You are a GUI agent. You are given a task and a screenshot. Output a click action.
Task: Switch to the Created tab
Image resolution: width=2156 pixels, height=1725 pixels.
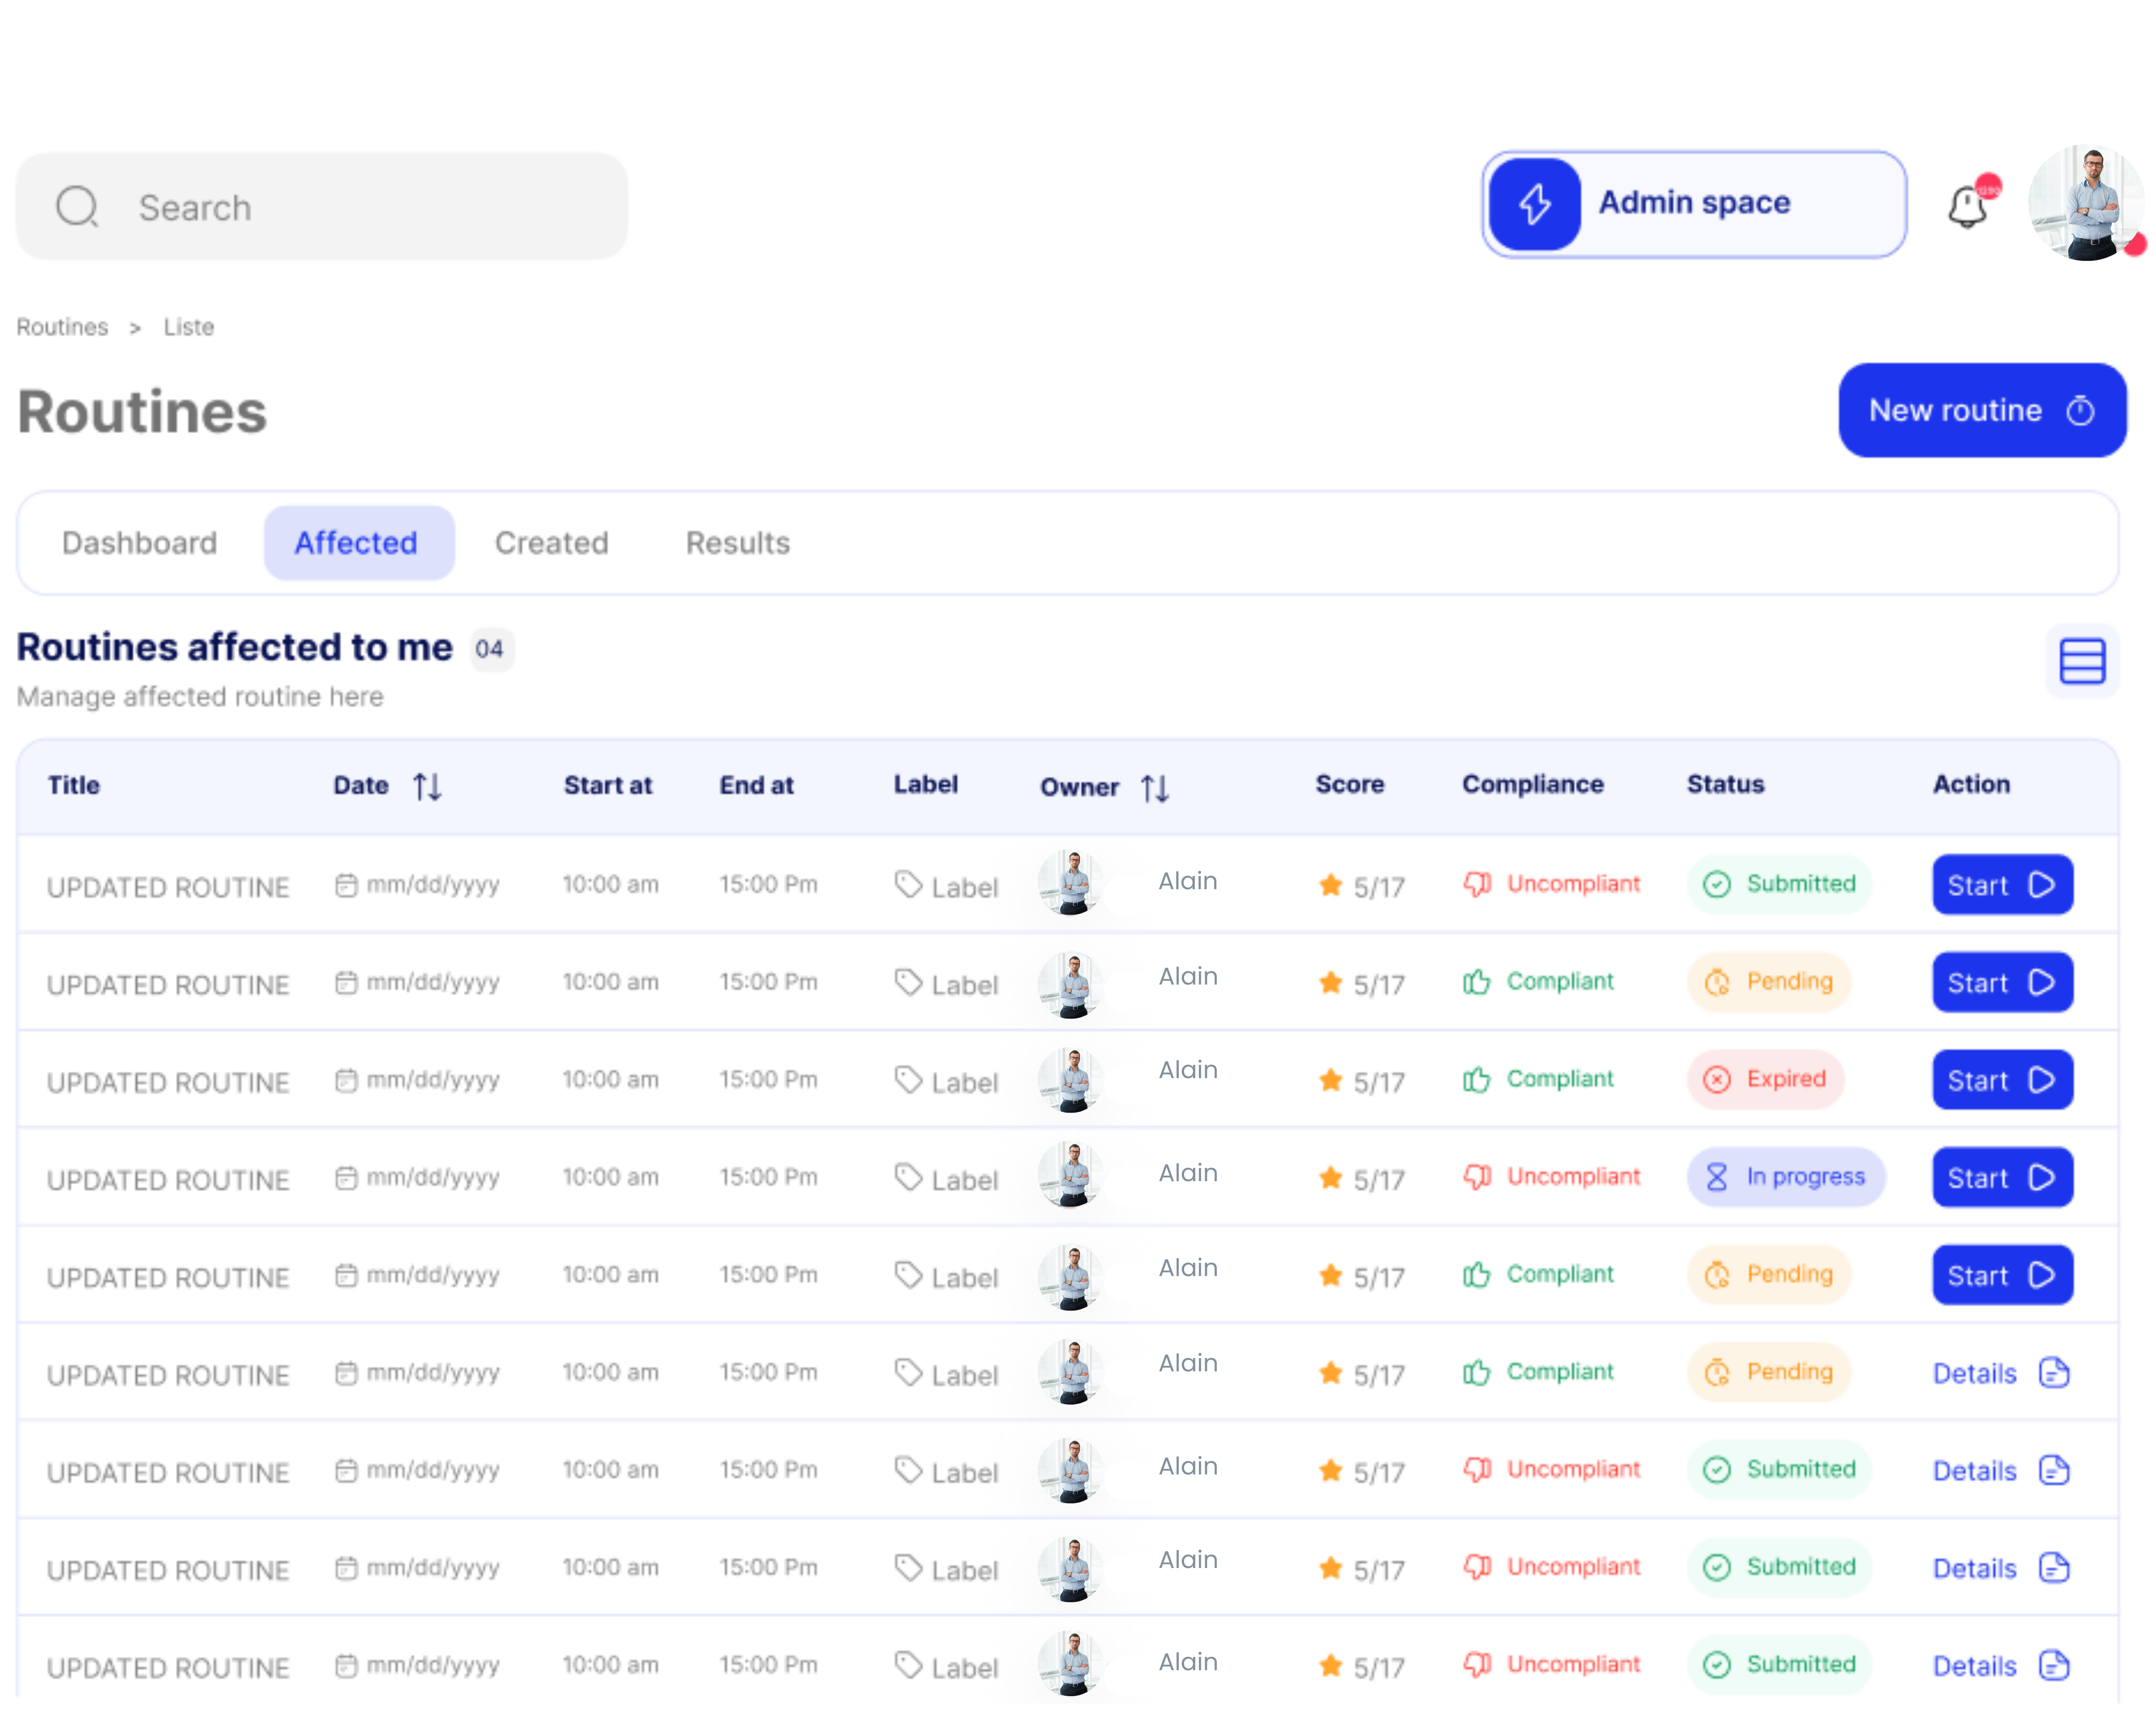pos(551,543)
